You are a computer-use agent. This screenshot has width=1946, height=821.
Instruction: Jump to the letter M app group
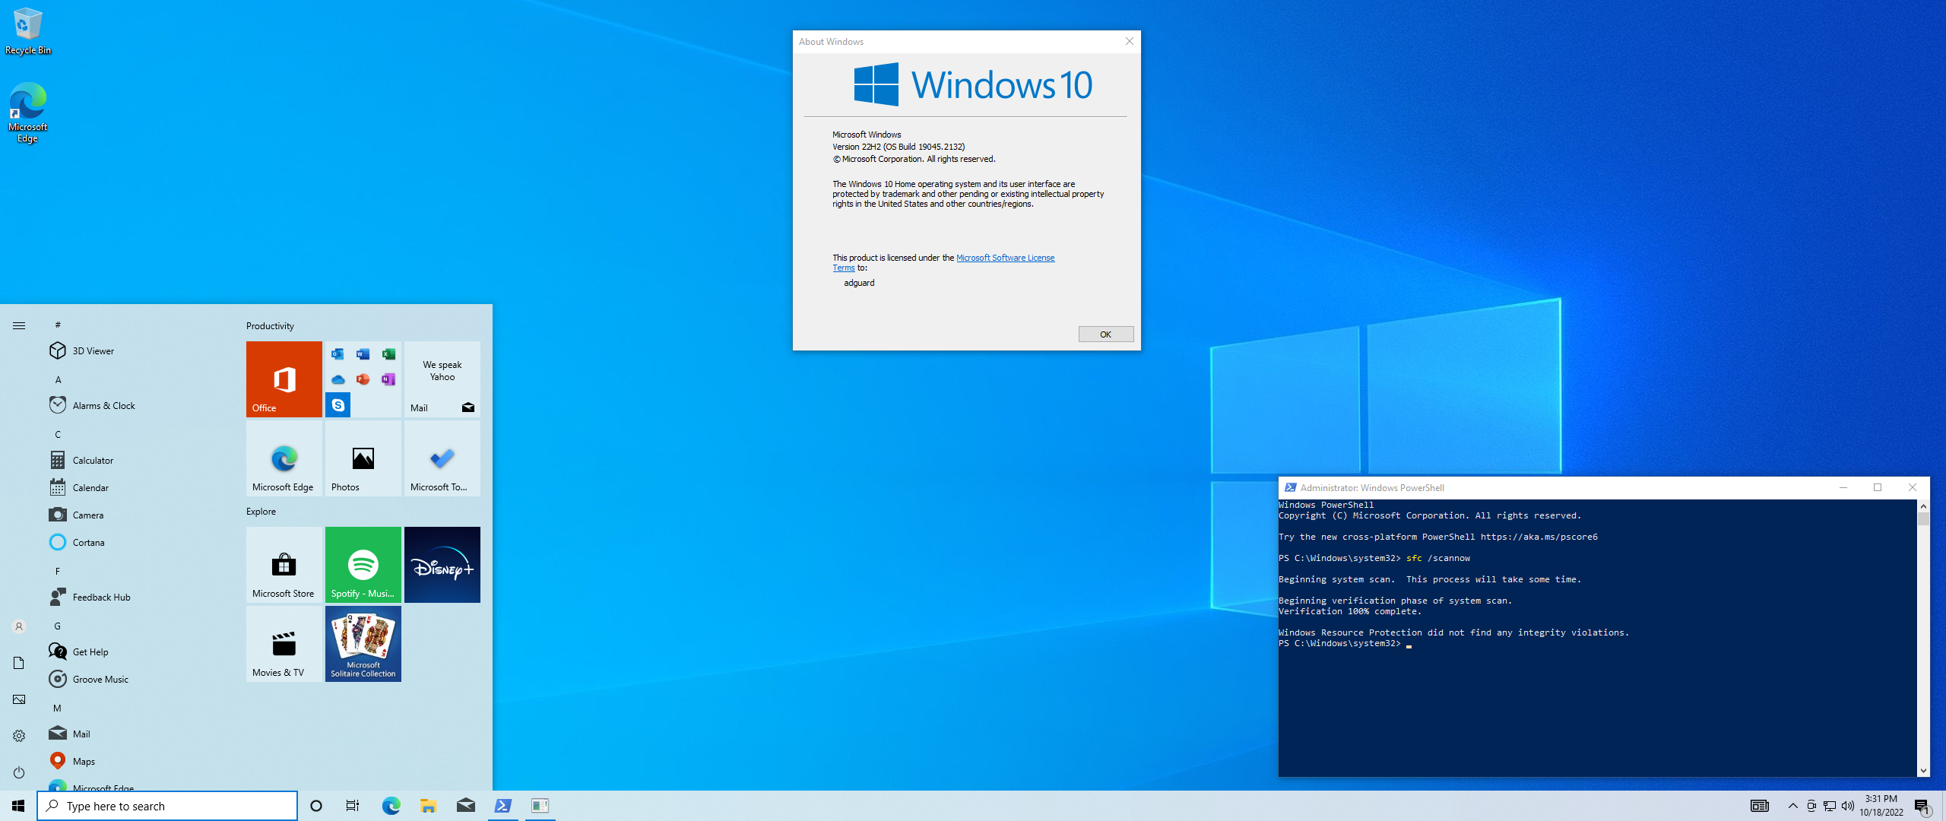coord(58,708)
